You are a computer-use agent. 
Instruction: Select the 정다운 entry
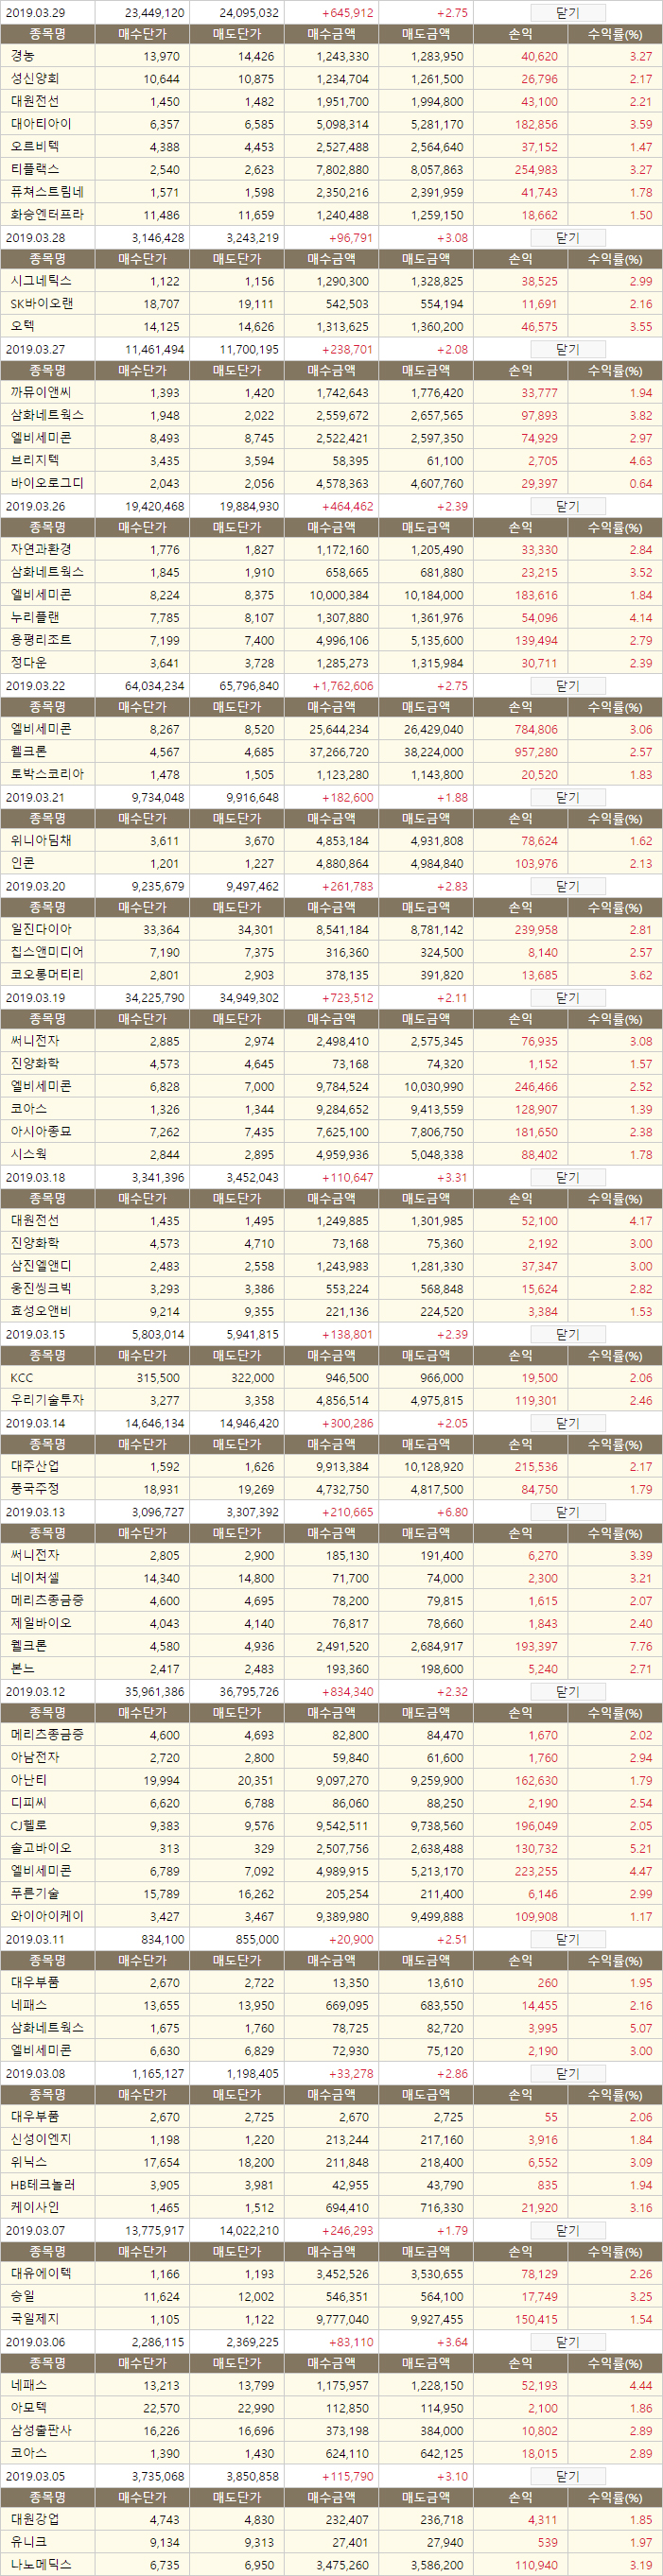coord(331,662)
